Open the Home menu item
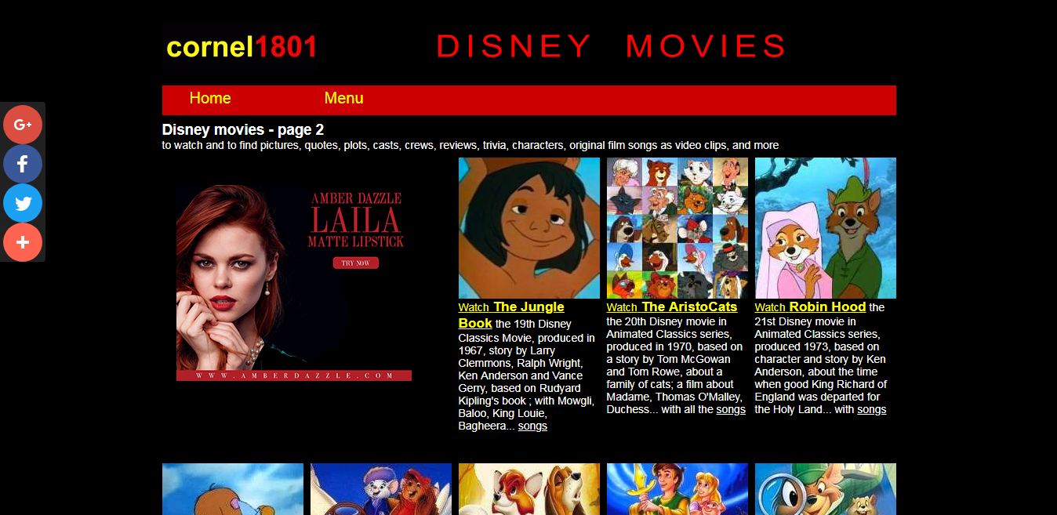This screenshot has width=1057, height=515. [x=210, y=98]
